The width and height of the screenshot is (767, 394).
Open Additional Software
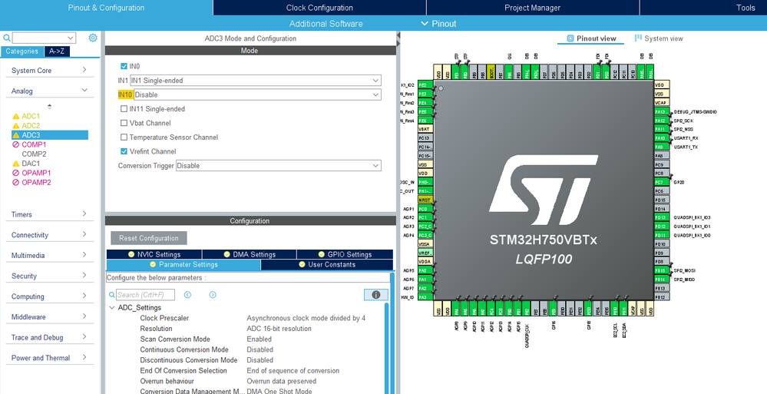(x=326, y=24)
